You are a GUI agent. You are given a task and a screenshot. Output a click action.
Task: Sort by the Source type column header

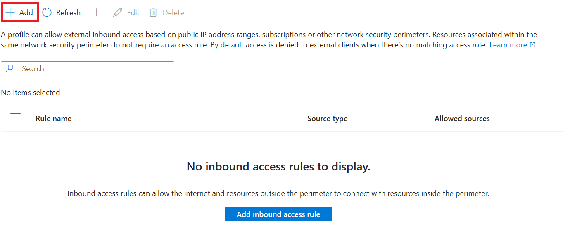click(x=327, y=119)
